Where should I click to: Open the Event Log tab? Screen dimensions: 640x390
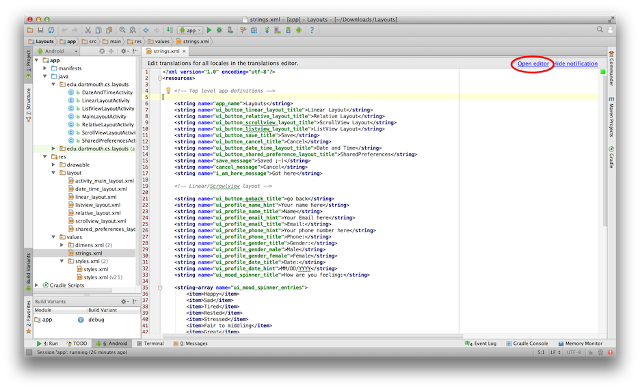pyautogui.click(x=481, y=344)
